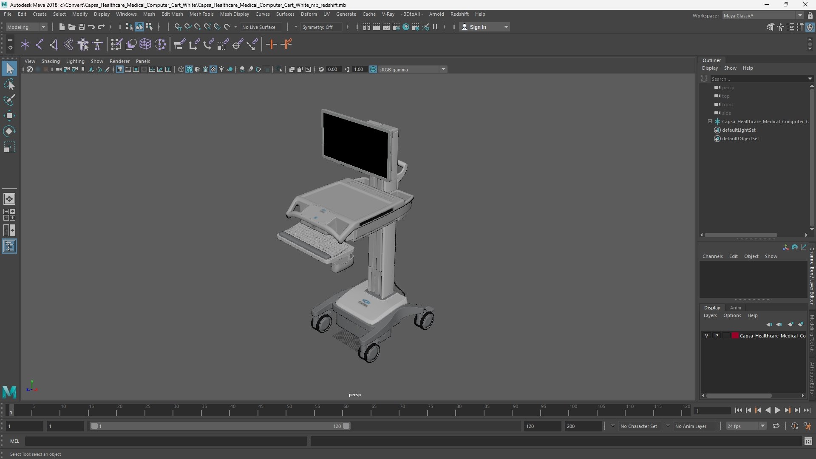Open the Mesh Tools menu

tap(201, 14)
